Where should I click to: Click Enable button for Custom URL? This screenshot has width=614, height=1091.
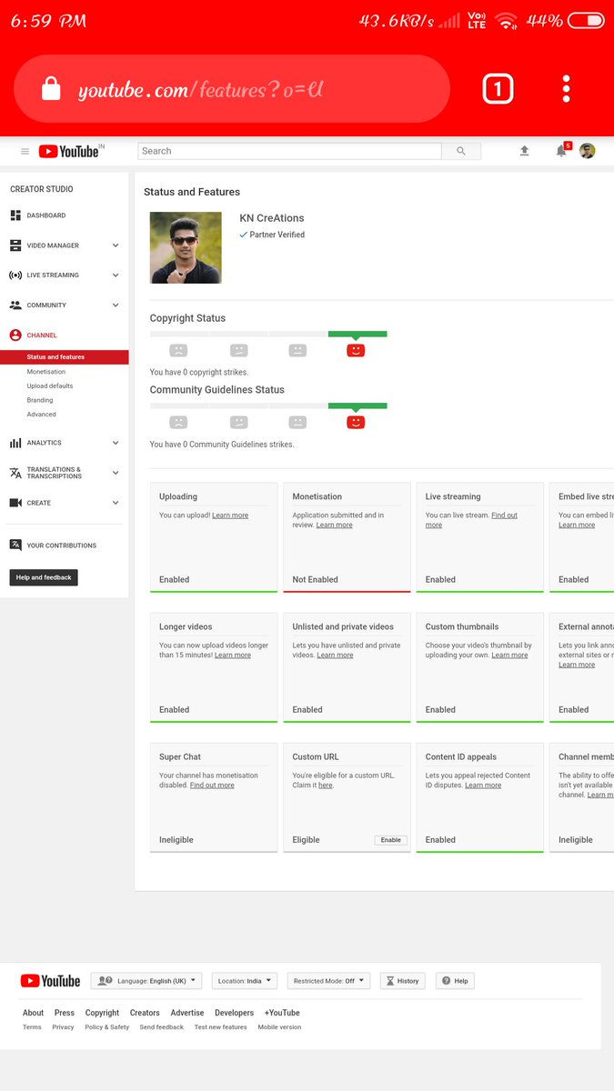click(391, 840)
